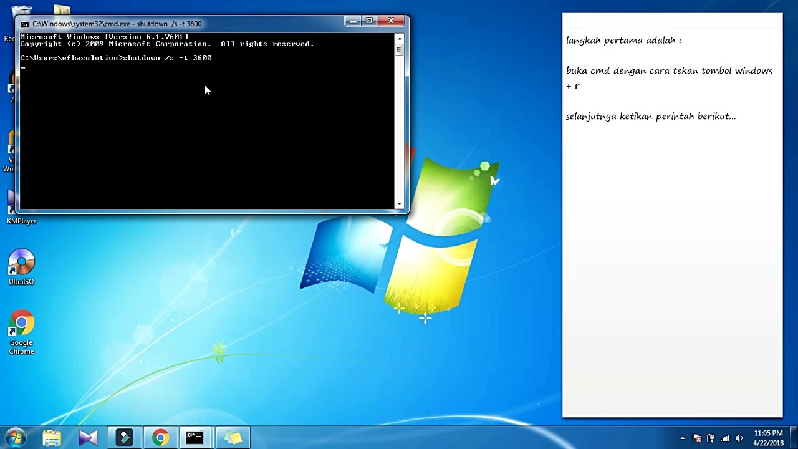This screenshot has width=798, height=449.
Task: Open the power battery tray icon
Action: click(711, 438)
